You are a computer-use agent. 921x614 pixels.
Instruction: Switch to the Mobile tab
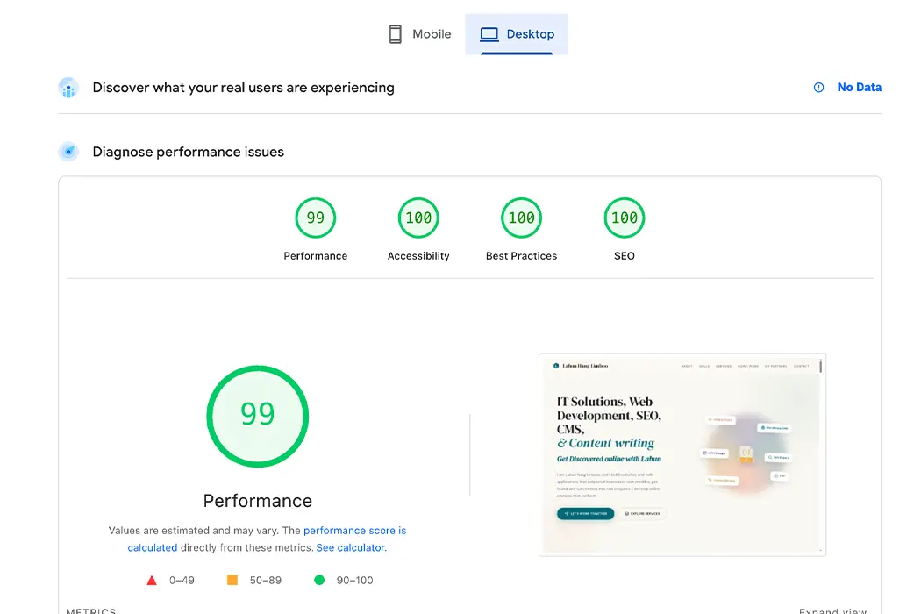point(419,33)
